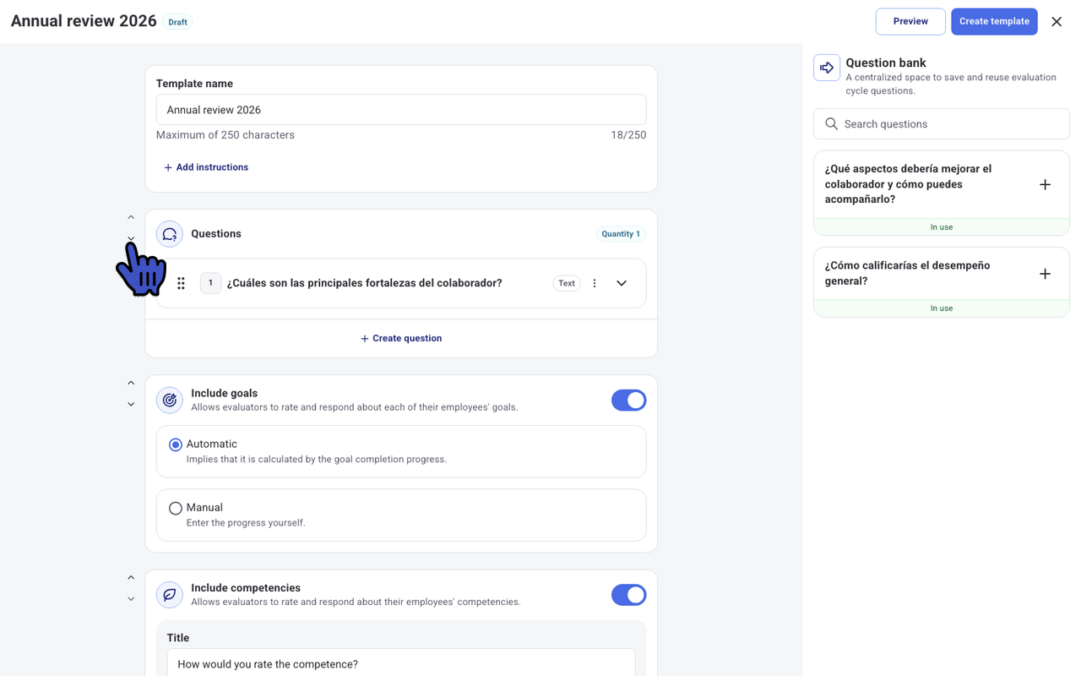
Task: Open the three-dot menu for question 1
Action: (595, 283)
